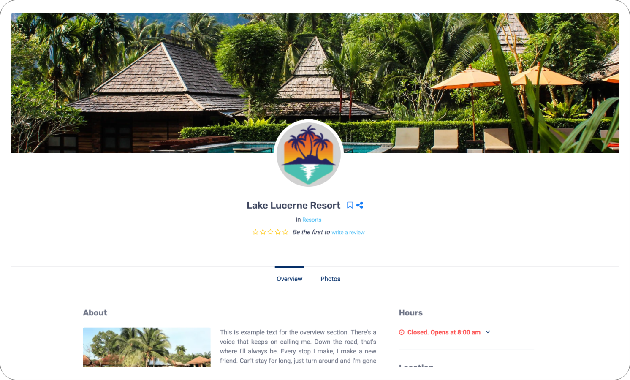Image resolution: width=630 pixels, height=380 pixels.
Task: Select the Overview tab
Action: (x=290, y=279)
